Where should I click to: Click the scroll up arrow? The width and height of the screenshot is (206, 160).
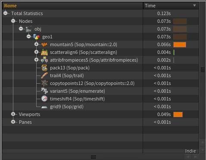203,142
